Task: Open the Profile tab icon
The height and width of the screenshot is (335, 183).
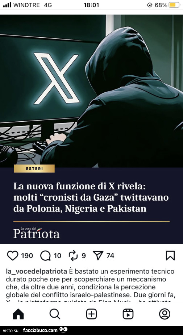Action: [x=165, y=314]
